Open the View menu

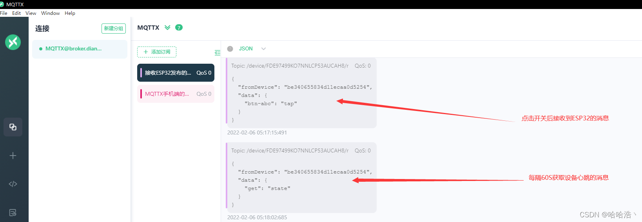31,13
